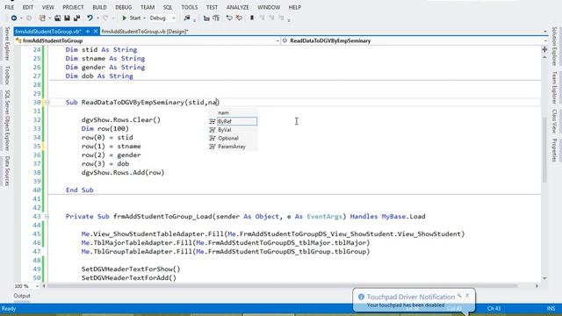
Task: Close the frmAddStudentToGroup.vb tab
Action: (x=96, y=32)
